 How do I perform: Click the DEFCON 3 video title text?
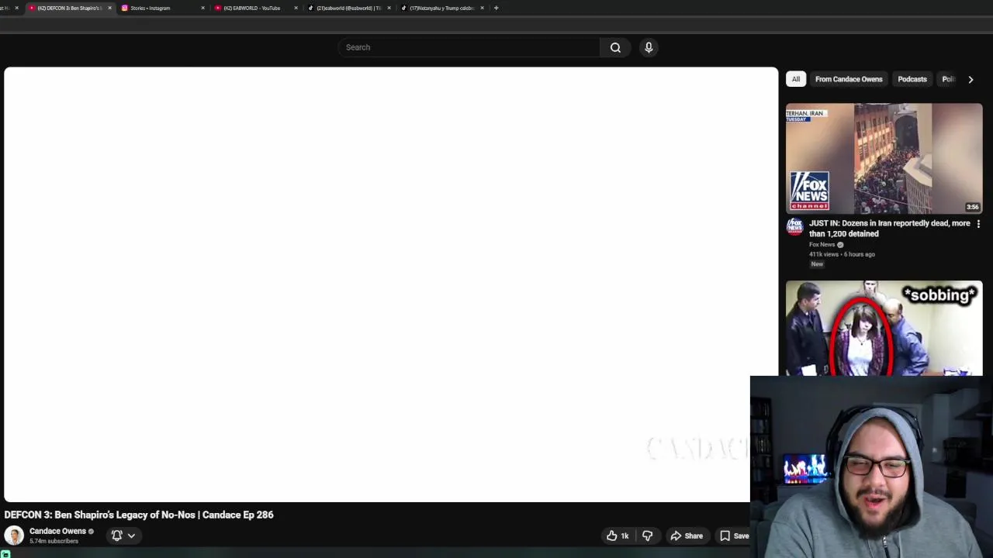139,515
